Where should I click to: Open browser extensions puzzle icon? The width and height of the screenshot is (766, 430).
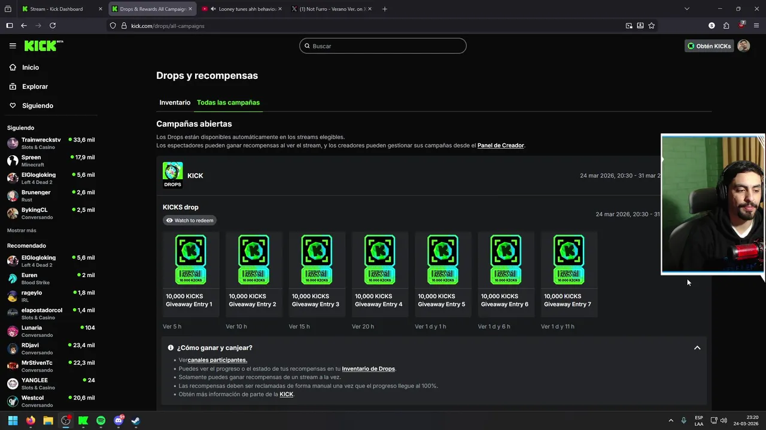[x=726, y=26]
